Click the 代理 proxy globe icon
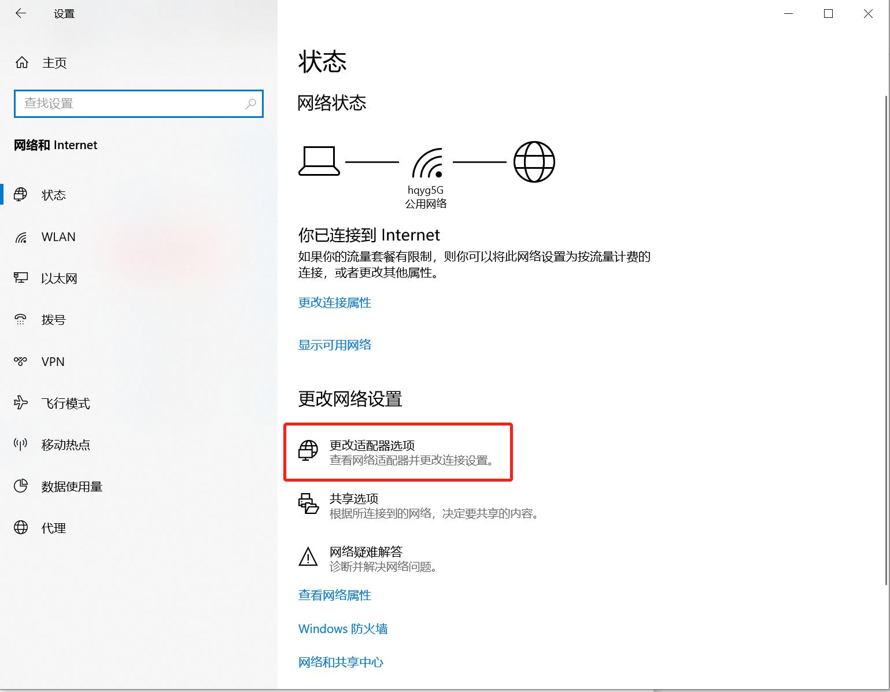Screen dimensions: 890x692 coord(21,528)
